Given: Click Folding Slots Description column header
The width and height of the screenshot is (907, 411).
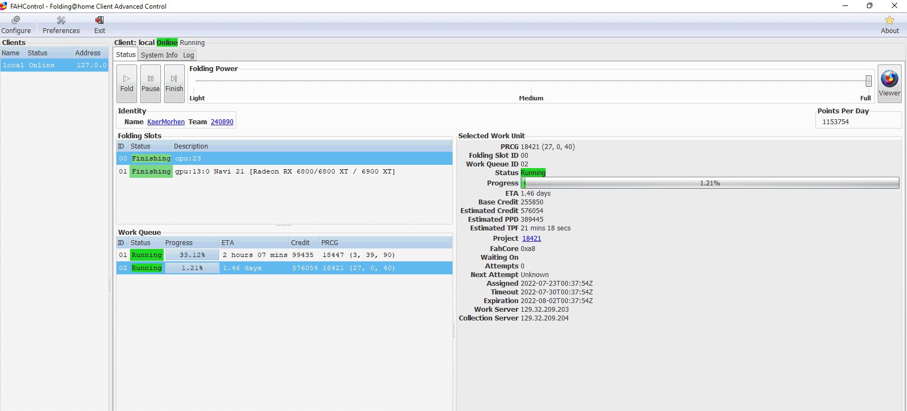Looking at the screenshot, I should (x=312, y=146).
